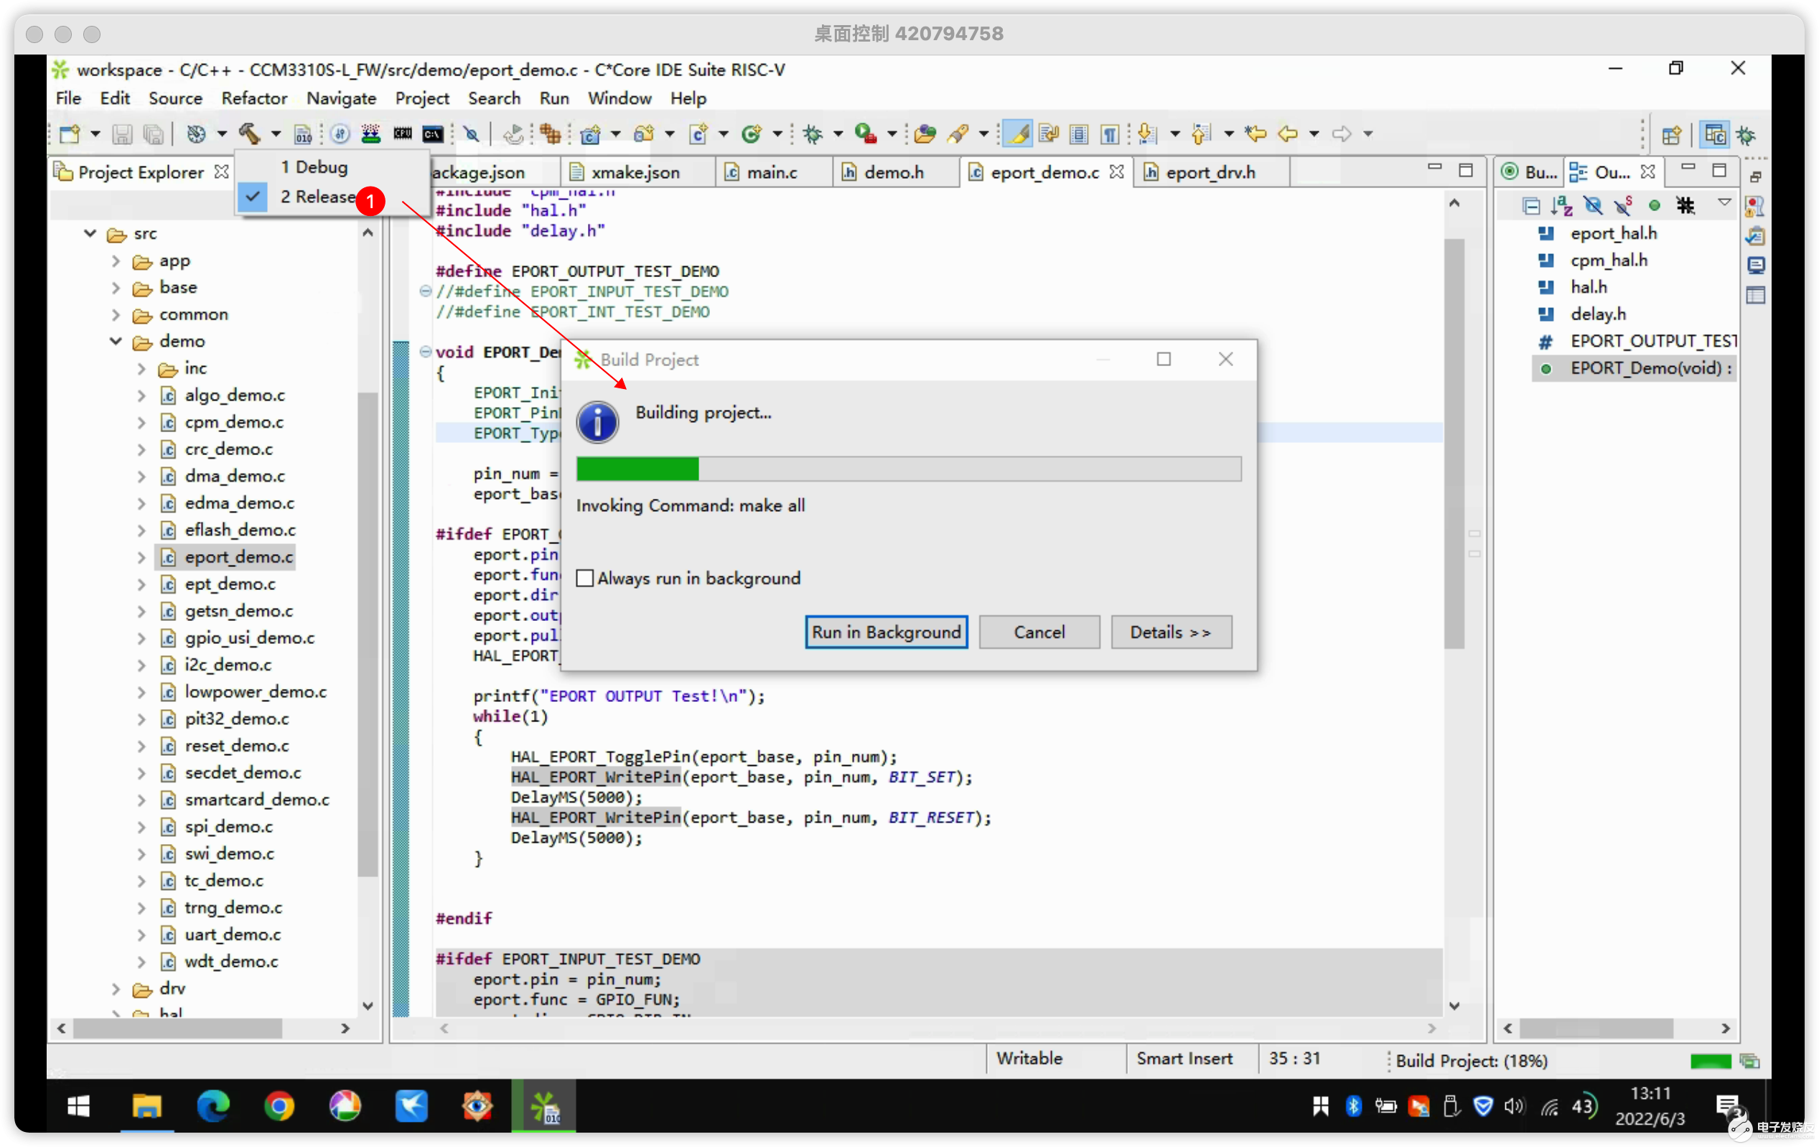Open the Source menu

[x=173, y=98]
